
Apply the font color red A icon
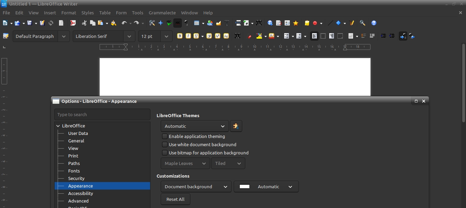coord(272,36)
